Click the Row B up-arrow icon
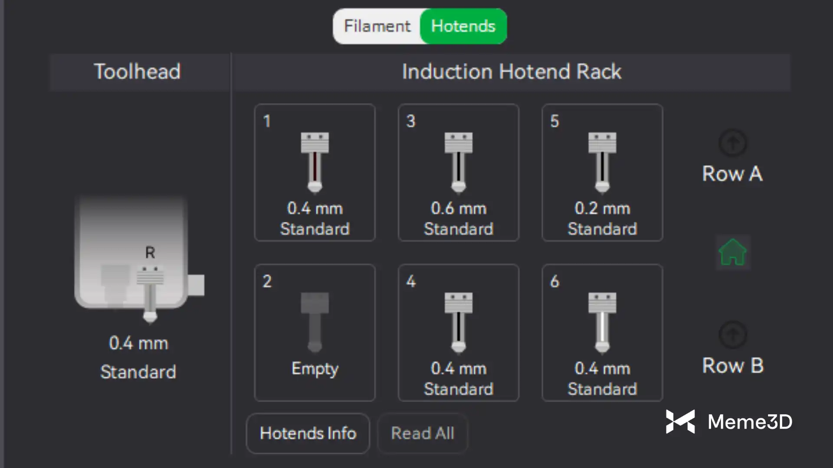Image resolution: width=833 pixels, height=468 pixels. (732, 334)
